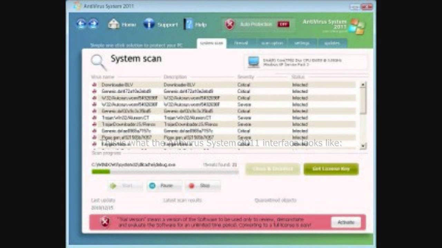The image size is (442, 248).
Task: Click the threat icon beside Trojan:Win32/Alureon.CT
Action: click(94, 118)
